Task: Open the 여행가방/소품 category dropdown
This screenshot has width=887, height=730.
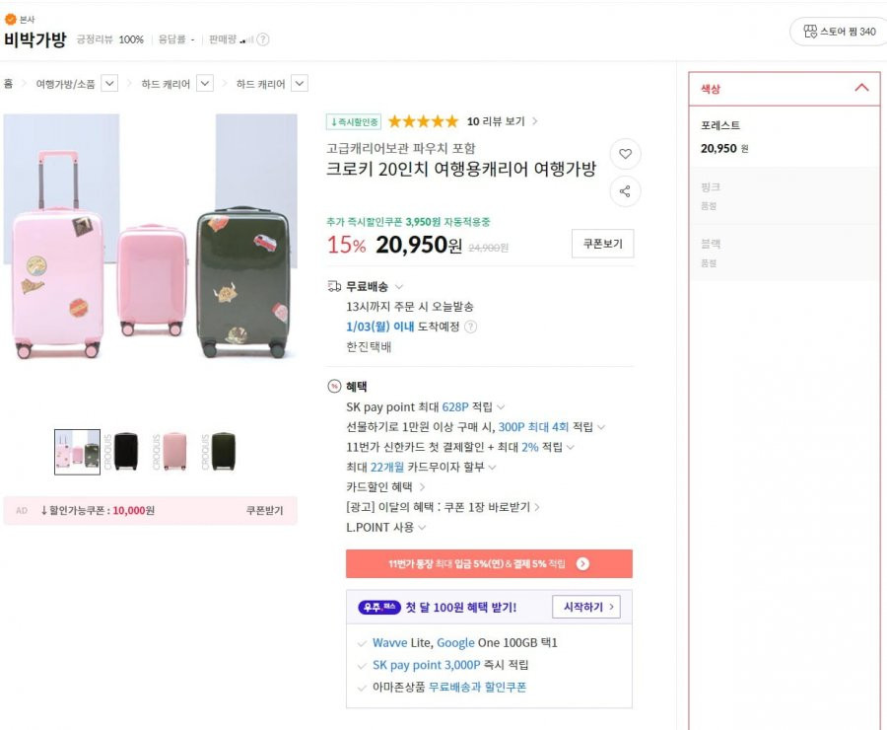Action: [109, 84]
